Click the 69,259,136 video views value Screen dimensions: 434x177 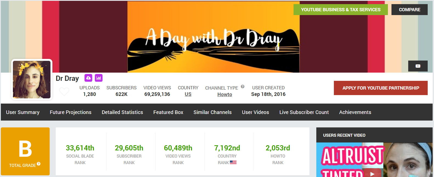tap(157, 94)
